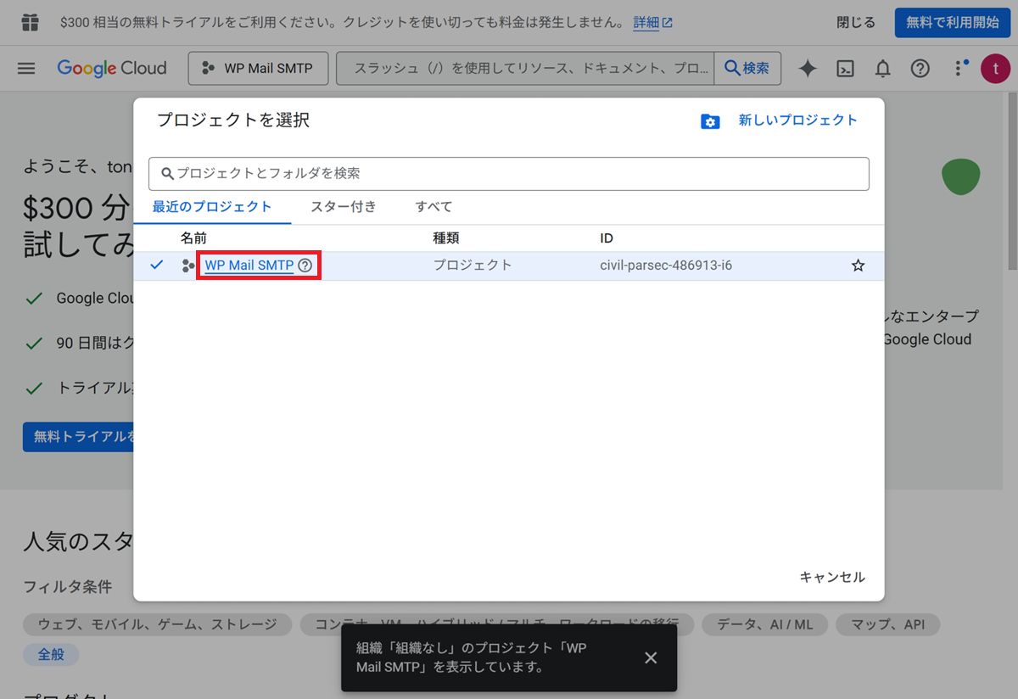Open the three-dot settings menu in header
Image resolution: width=1018 pixels, height=699 pixels.
tap(959, 69)
